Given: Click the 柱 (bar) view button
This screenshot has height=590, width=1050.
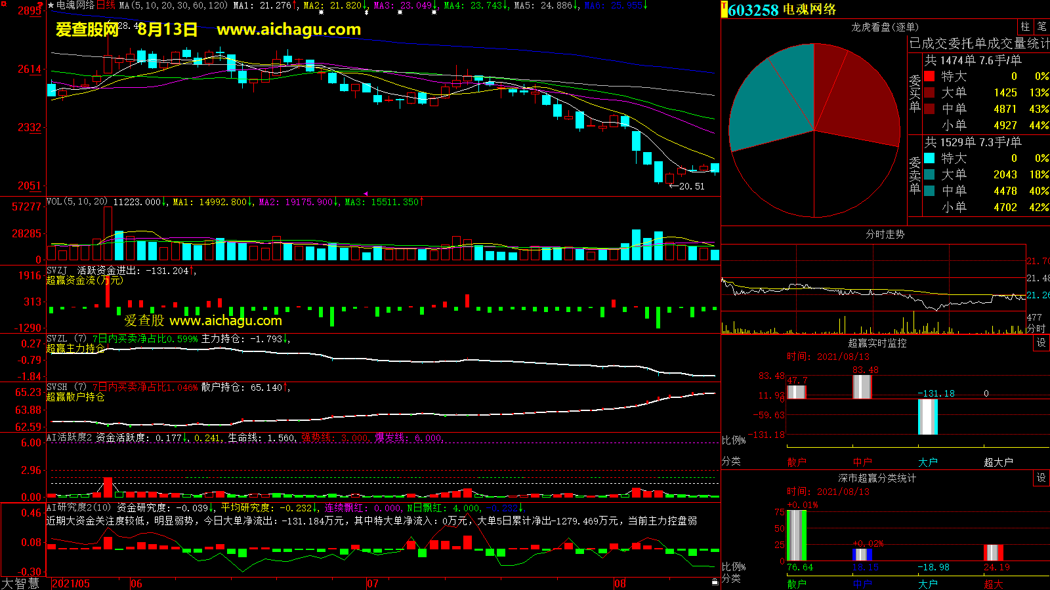Looking at the screenshot, I should tap(1025, 27).
